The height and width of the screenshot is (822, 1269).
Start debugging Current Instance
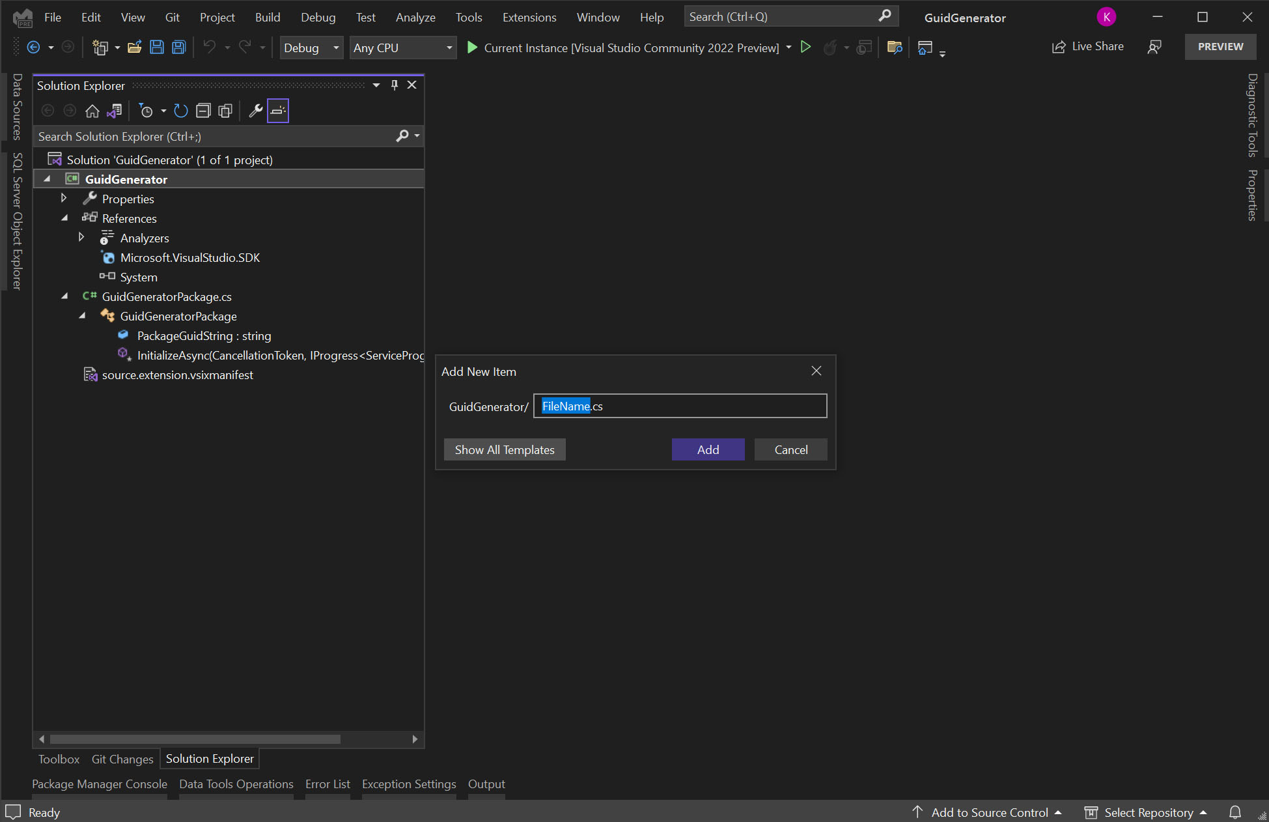click(472, 47)
